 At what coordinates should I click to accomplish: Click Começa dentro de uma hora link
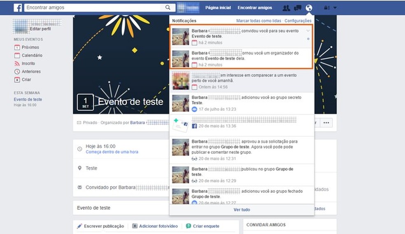pos(112,152)
